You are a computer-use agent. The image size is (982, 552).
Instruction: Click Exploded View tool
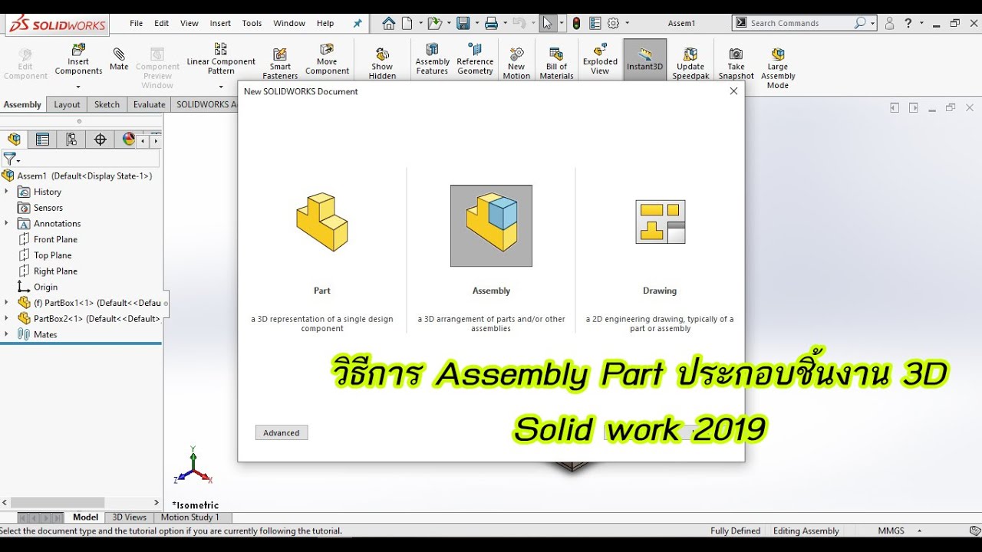point(600,59)
